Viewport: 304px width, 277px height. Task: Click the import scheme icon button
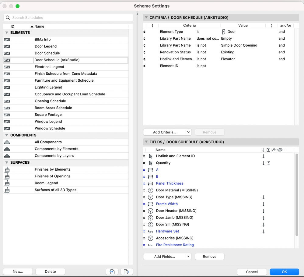[112, 272]
